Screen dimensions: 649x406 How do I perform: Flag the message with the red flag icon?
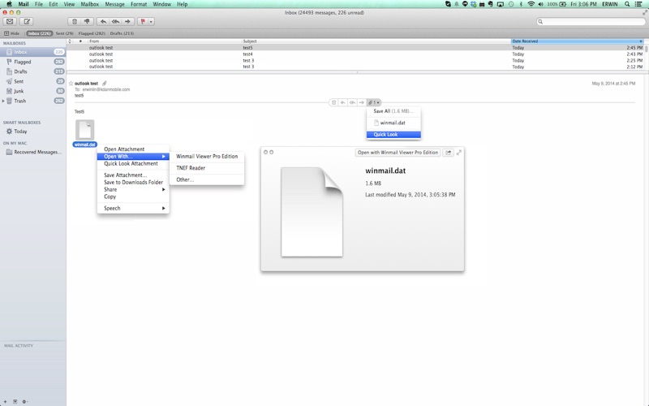pos(143,22)
